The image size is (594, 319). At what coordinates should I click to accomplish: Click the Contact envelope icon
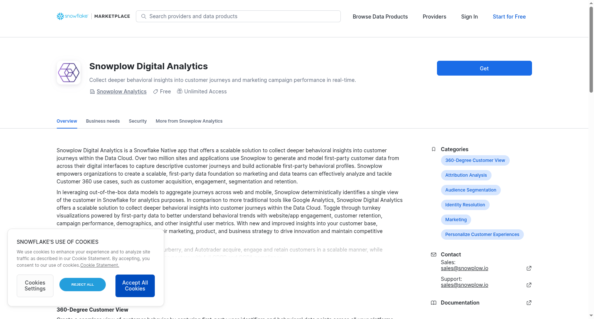(x=434, y=255)
